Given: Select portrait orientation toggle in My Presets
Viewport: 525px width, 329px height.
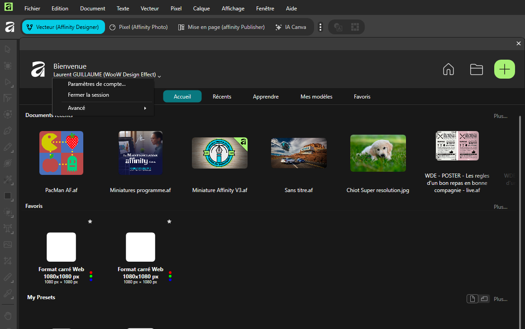Looking at the screenshot, I should pyautogui.click(x=472, y=299).
